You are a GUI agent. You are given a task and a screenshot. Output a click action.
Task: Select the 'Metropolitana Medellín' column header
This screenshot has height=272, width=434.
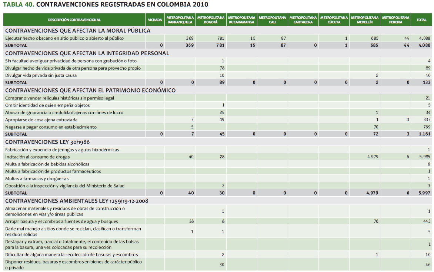[x=364, y=20]
